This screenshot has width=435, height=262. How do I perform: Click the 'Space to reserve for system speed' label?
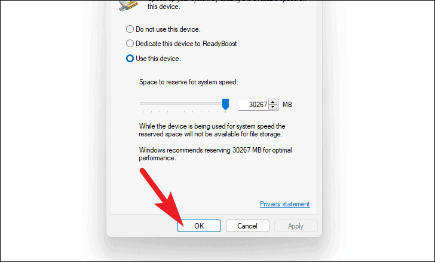189,82
